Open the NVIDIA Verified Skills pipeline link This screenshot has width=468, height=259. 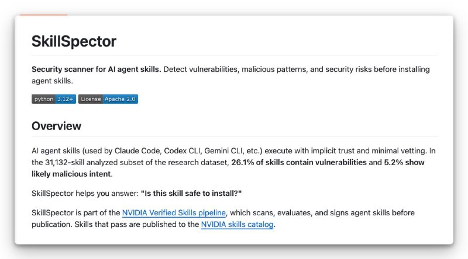174,213
